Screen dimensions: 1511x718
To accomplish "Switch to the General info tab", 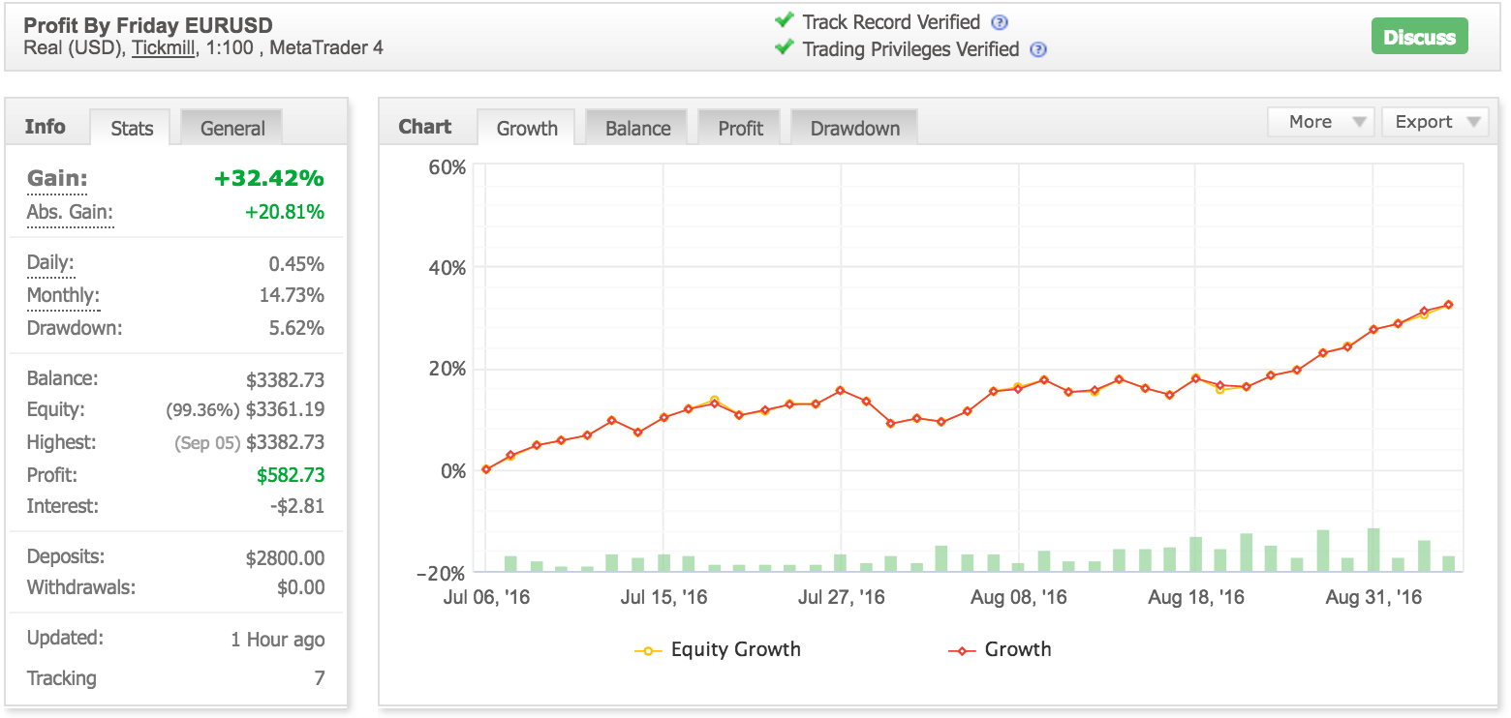I will click(x=232, y=128).
